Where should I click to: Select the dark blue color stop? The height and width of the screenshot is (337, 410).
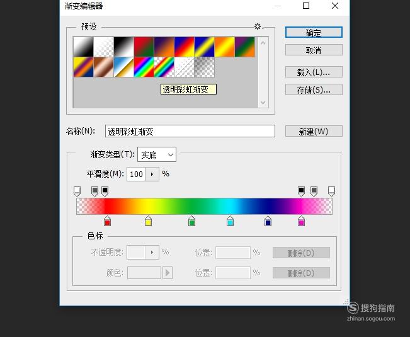click(x=268, y=221)
